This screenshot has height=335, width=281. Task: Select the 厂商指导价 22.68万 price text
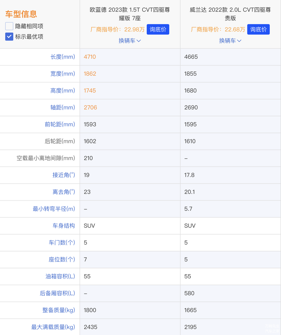pyautogui.click(x=218, y=29)
